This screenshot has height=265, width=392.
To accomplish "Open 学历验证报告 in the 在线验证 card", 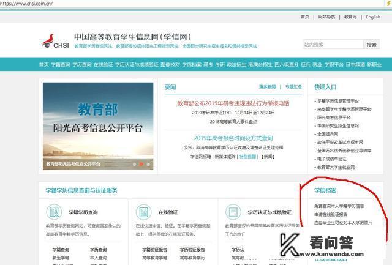I will coord(192,249).
